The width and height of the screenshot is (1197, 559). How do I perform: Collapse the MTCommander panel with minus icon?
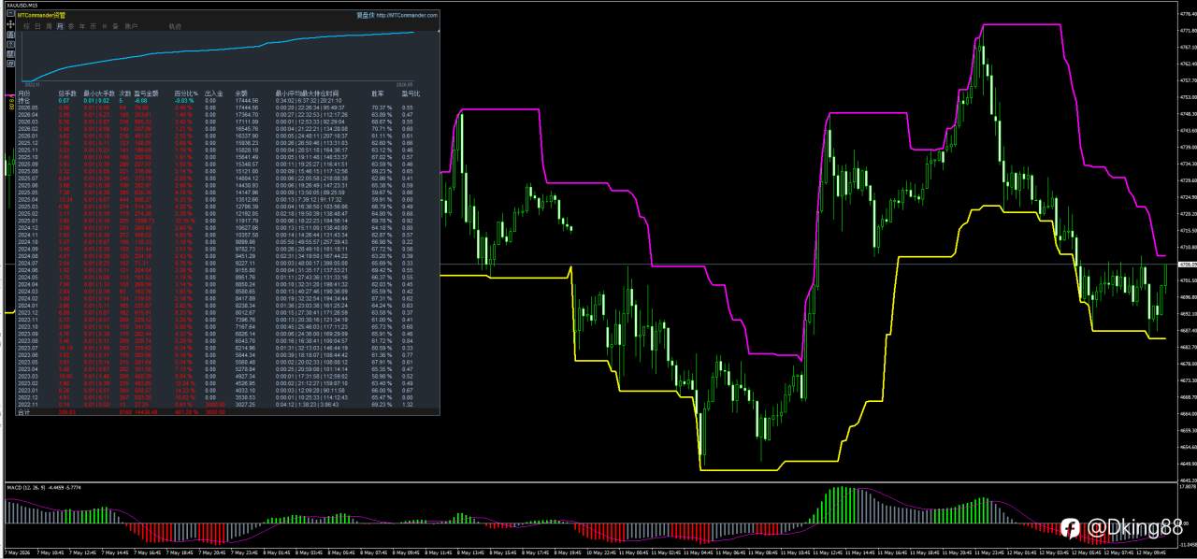tap(10, 13)
